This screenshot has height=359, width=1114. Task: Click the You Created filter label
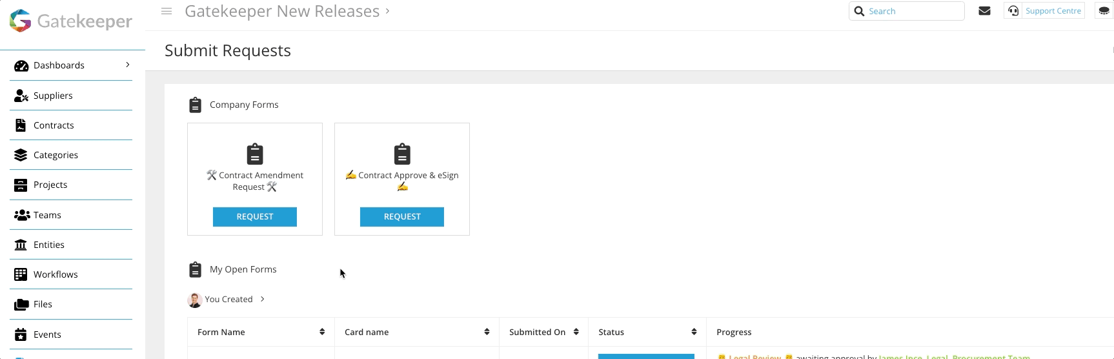pos(228,299)
